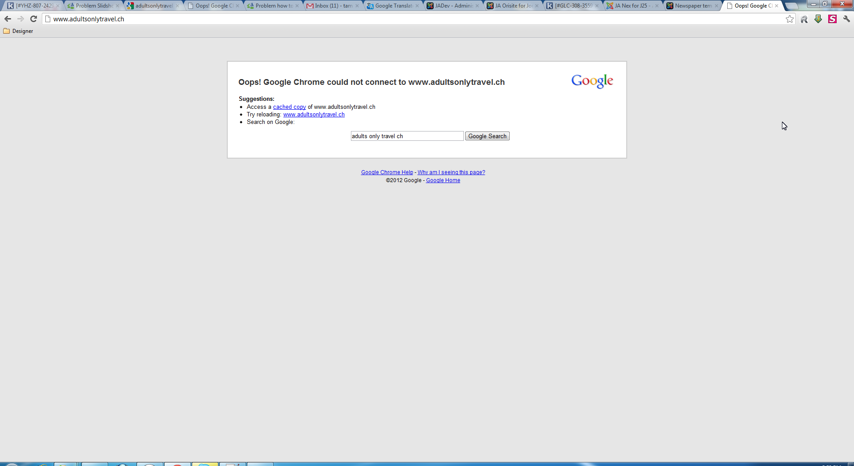Screen dimensions: 854x466
Task: Click the www.adultsonlytravel.ch reload link
Action: (x=314, y=115)
